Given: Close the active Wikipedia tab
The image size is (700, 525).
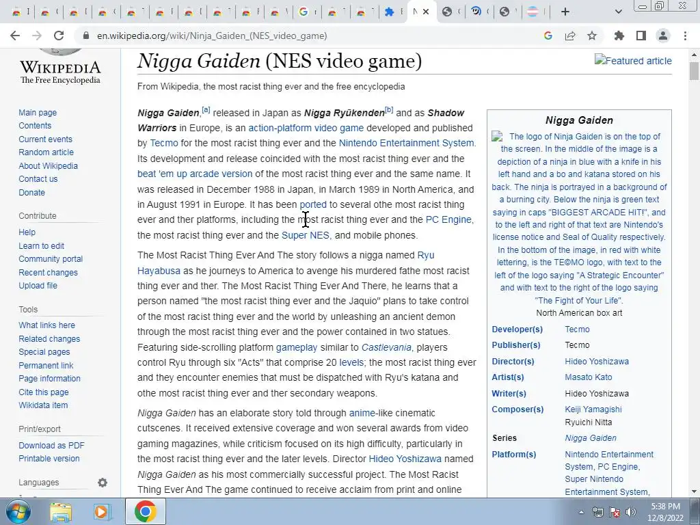Looking at the screenshot, I should point(426,12).
